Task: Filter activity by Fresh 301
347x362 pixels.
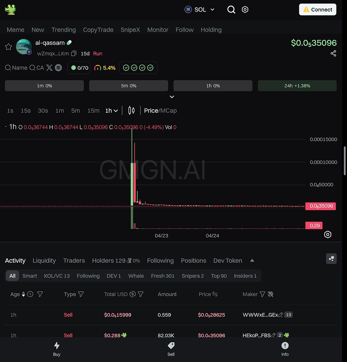Action: click(162, 276)
